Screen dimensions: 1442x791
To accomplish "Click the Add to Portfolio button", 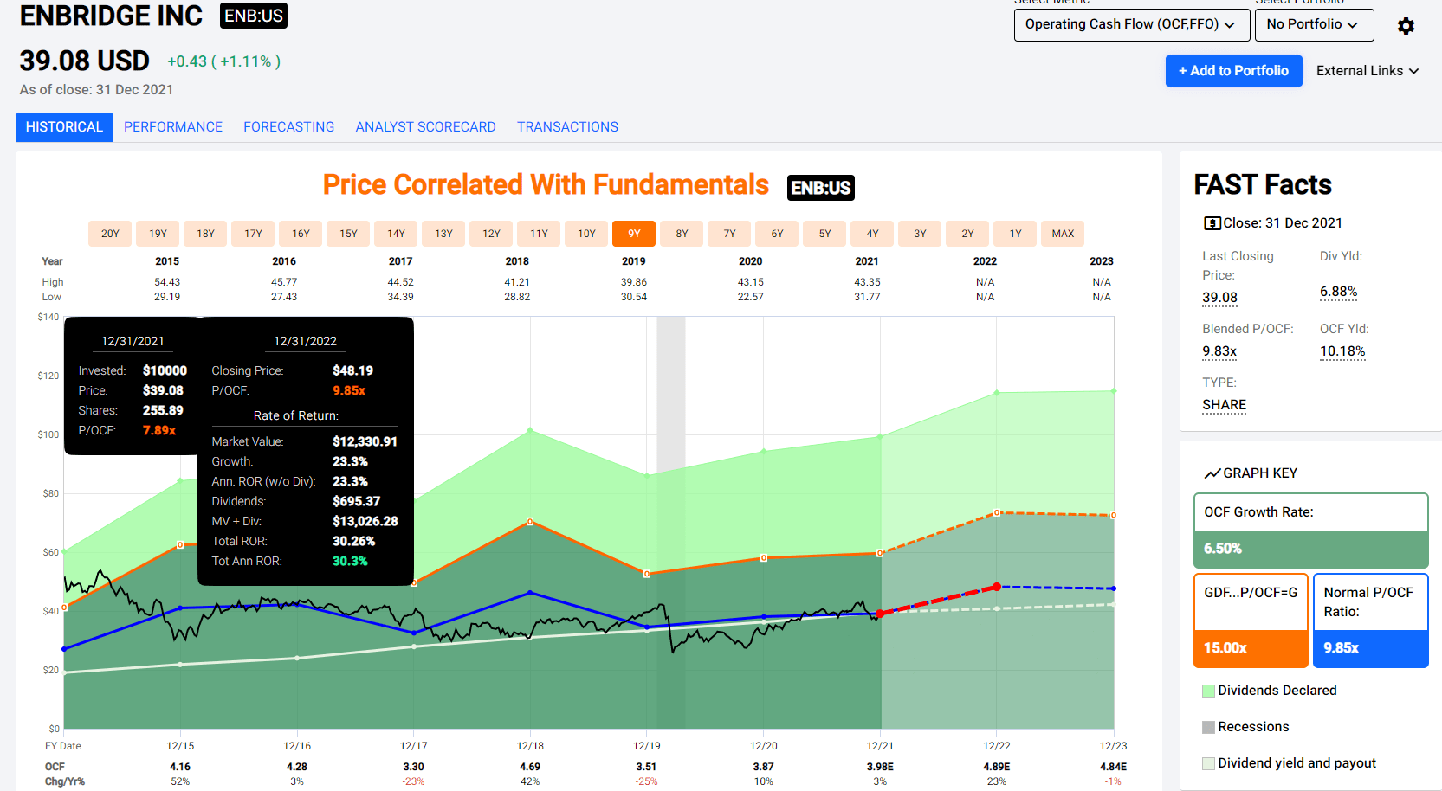I will (1233, 71).
